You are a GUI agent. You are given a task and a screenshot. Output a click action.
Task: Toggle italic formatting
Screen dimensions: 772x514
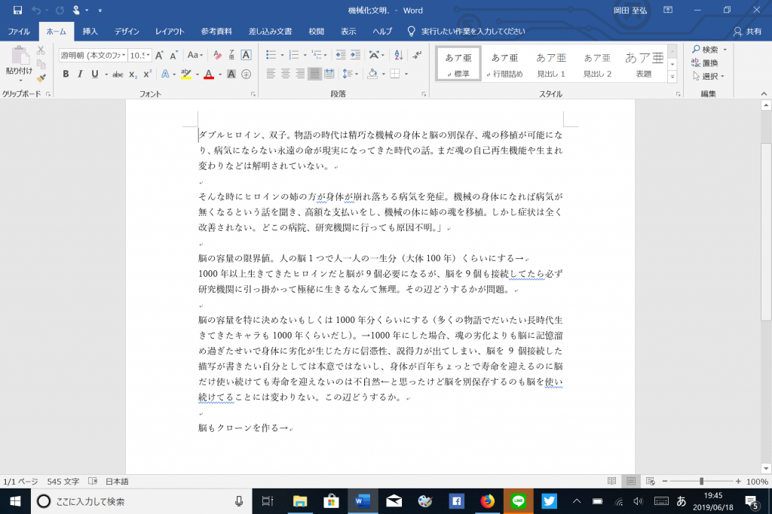(80, 75)
